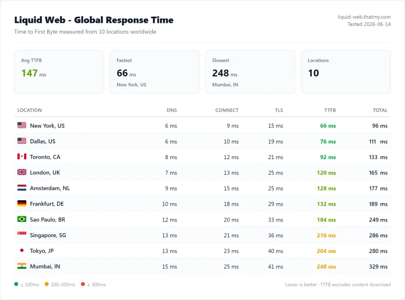Select the TLS column header
The width and height of the screenshot is (405, 300).
(x=279, y=110)
